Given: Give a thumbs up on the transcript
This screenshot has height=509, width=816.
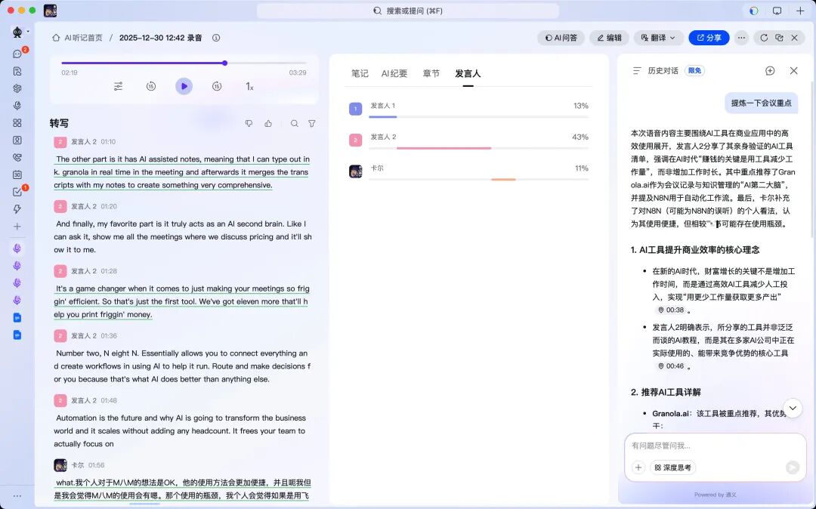Looking at the screenshot, I should point(268,123).
